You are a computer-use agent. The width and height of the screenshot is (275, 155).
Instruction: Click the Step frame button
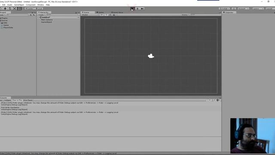point(142,9)
